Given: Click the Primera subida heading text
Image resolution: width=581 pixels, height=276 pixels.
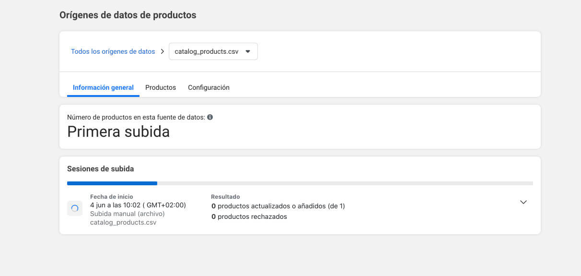Looking at the screenshot, I should [118, 132].
